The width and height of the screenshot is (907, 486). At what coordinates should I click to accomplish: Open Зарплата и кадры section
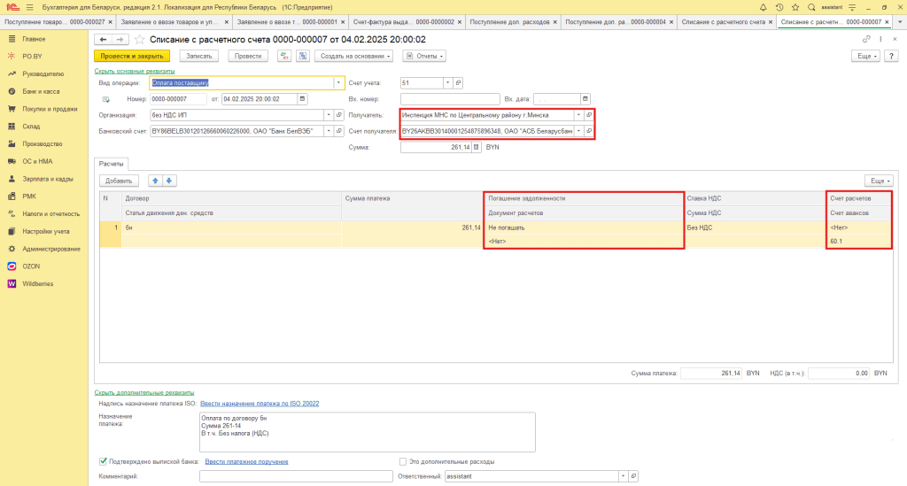48,179
